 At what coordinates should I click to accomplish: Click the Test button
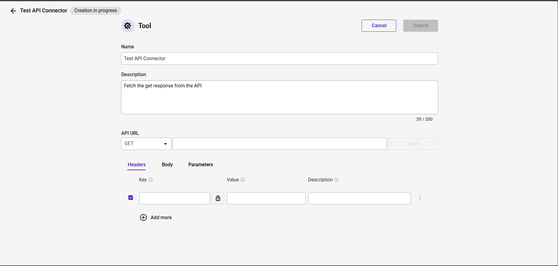tap(413, 144)
